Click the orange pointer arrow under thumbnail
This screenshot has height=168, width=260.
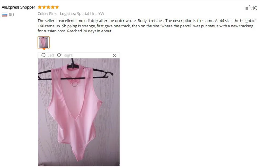tap(44, 49)
